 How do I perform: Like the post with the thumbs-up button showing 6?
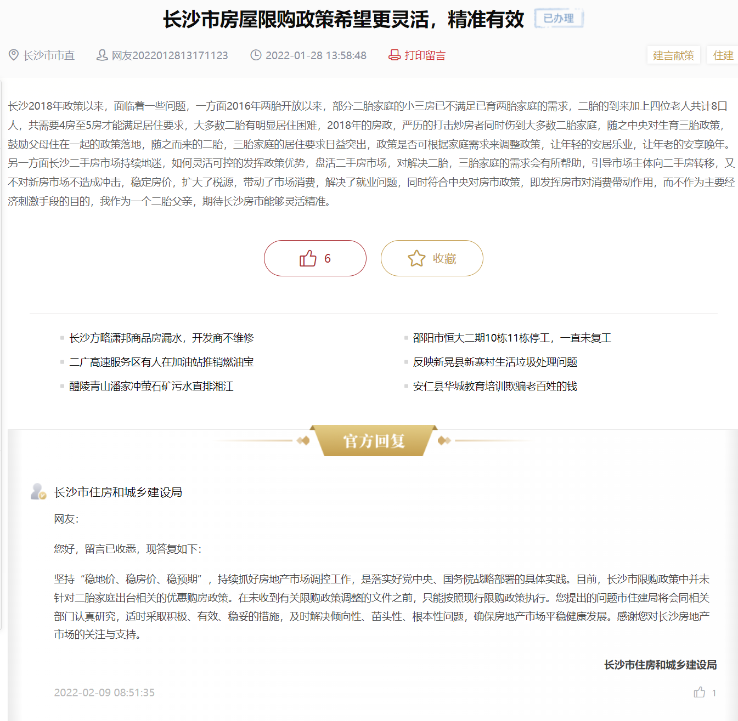[315, 258]
